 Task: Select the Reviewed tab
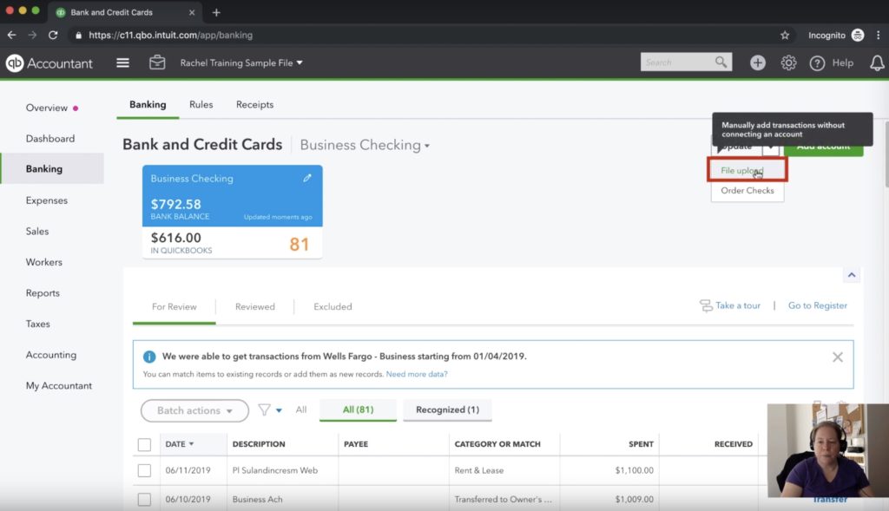[255, 307]
